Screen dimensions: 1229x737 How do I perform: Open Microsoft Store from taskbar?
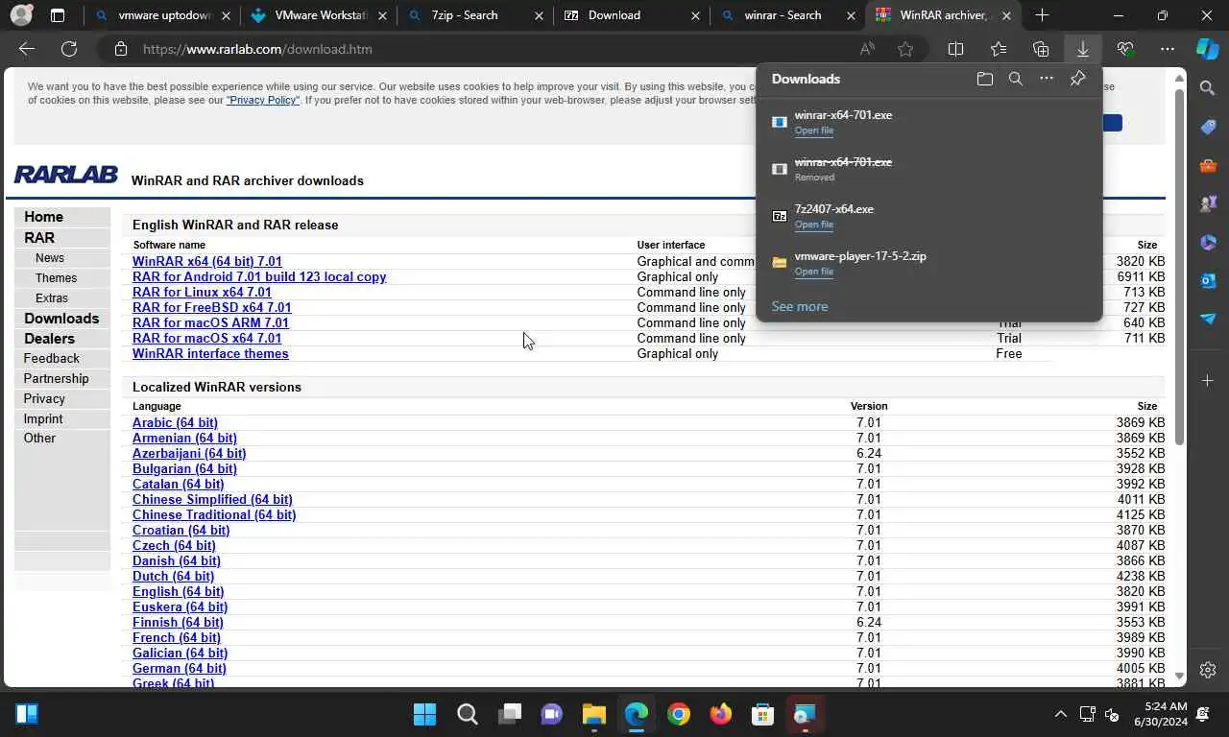click(762, 714)
